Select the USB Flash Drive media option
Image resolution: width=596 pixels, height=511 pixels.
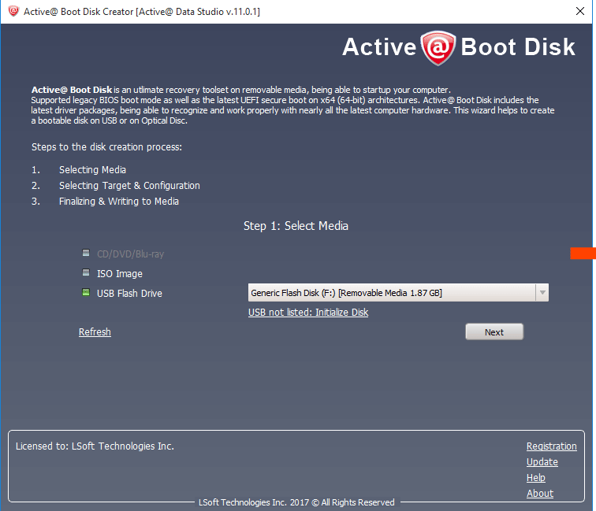pos(87,294)
